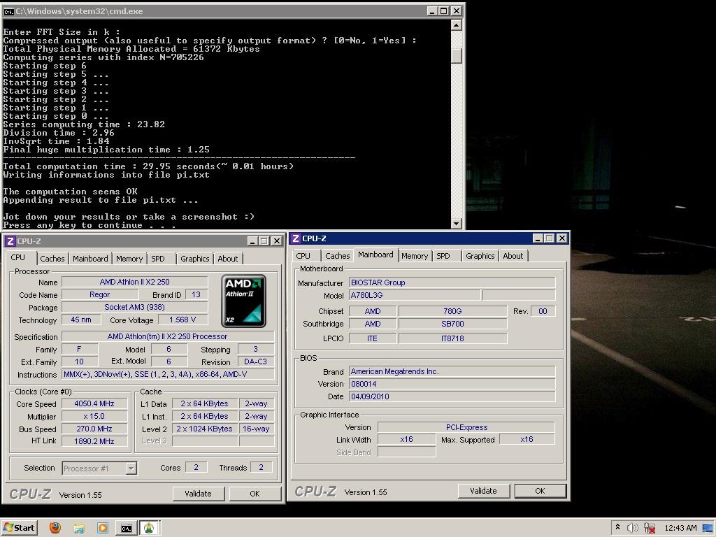Open SPD tab in left CPU-Z
The height and width of the screenshot is (537, 716).
tap(158, 259)
